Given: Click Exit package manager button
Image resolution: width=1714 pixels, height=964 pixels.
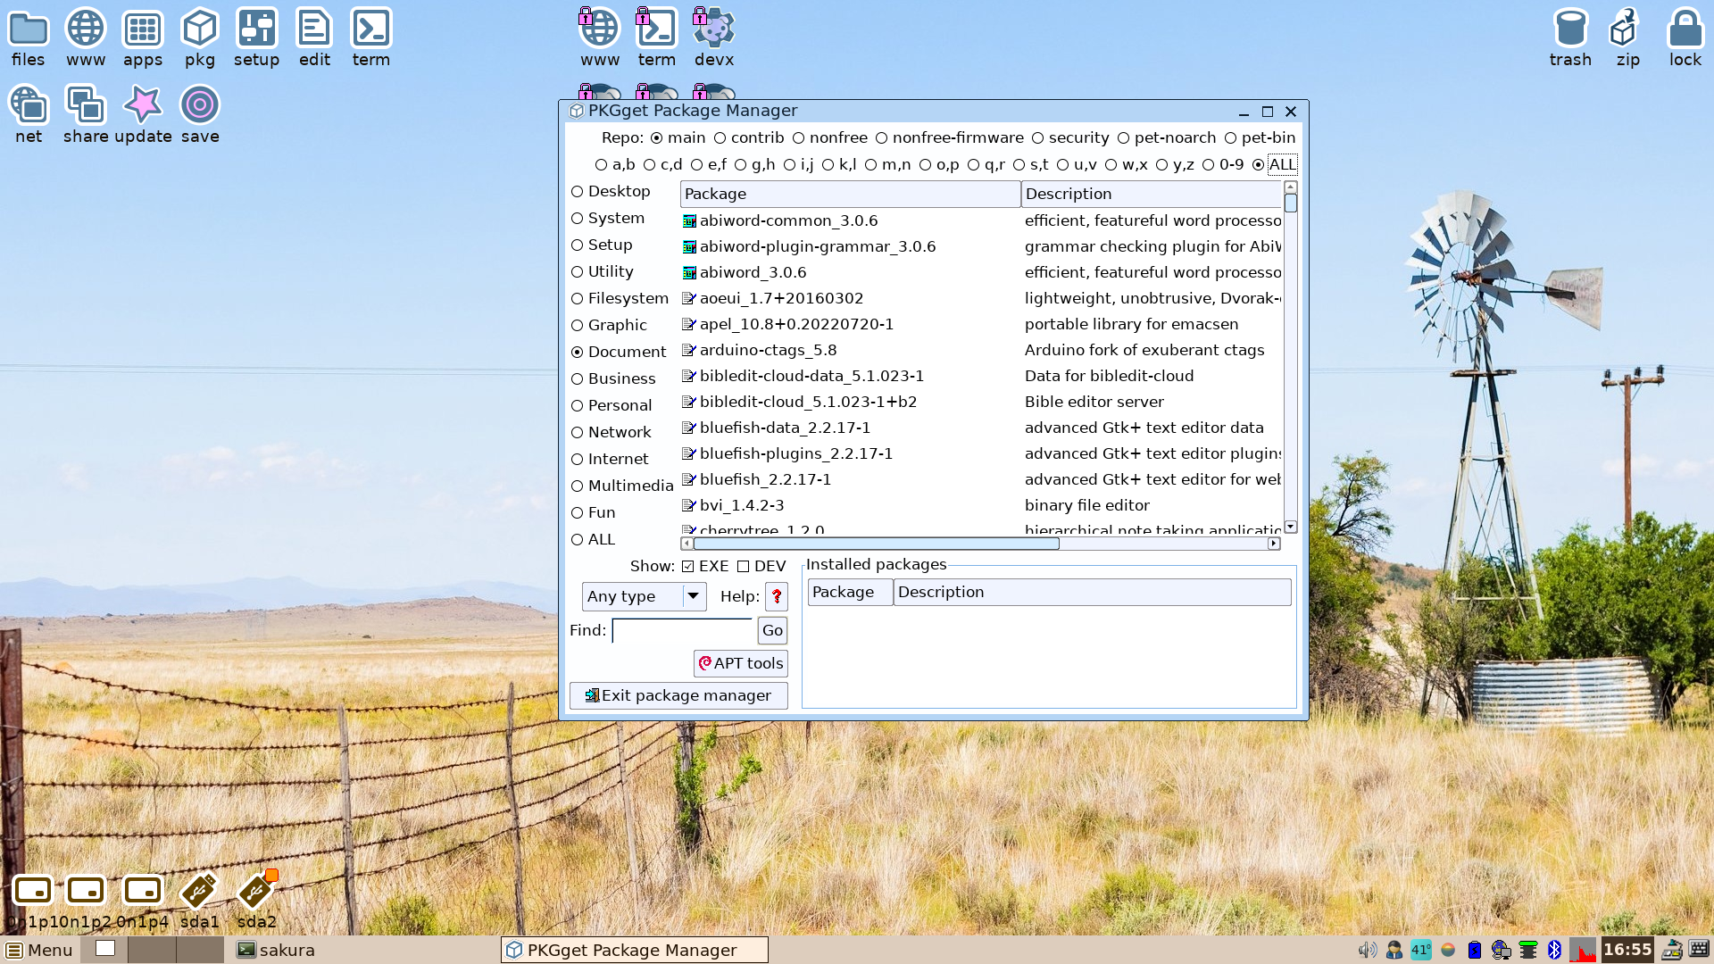Looking at the screenshot, I should [x=678, y=696].
